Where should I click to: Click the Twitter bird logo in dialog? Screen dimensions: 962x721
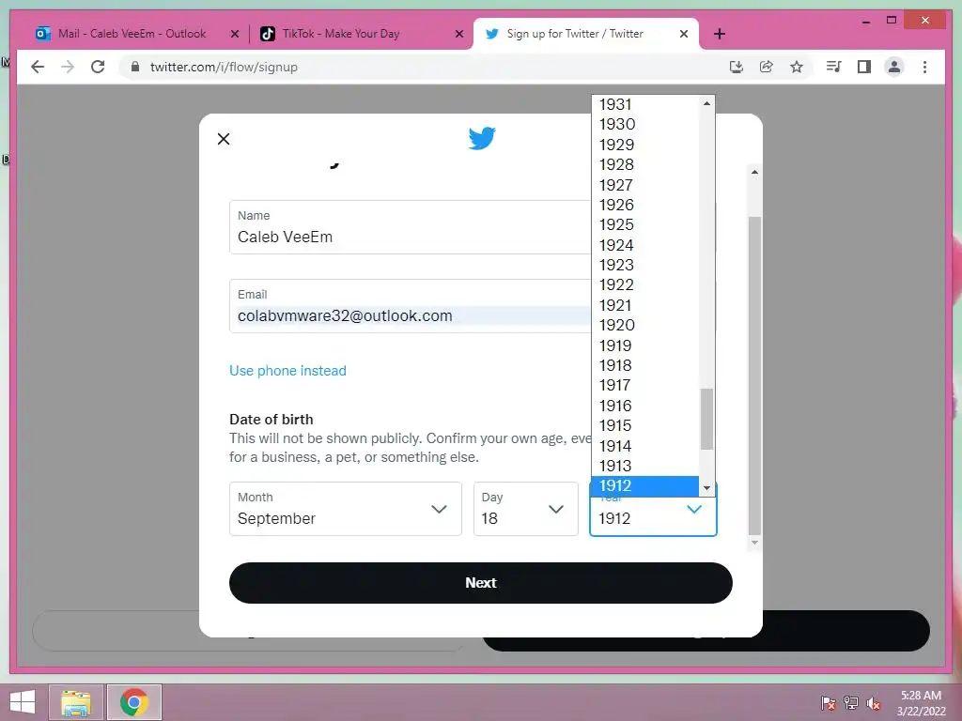[x=482, y=139]
